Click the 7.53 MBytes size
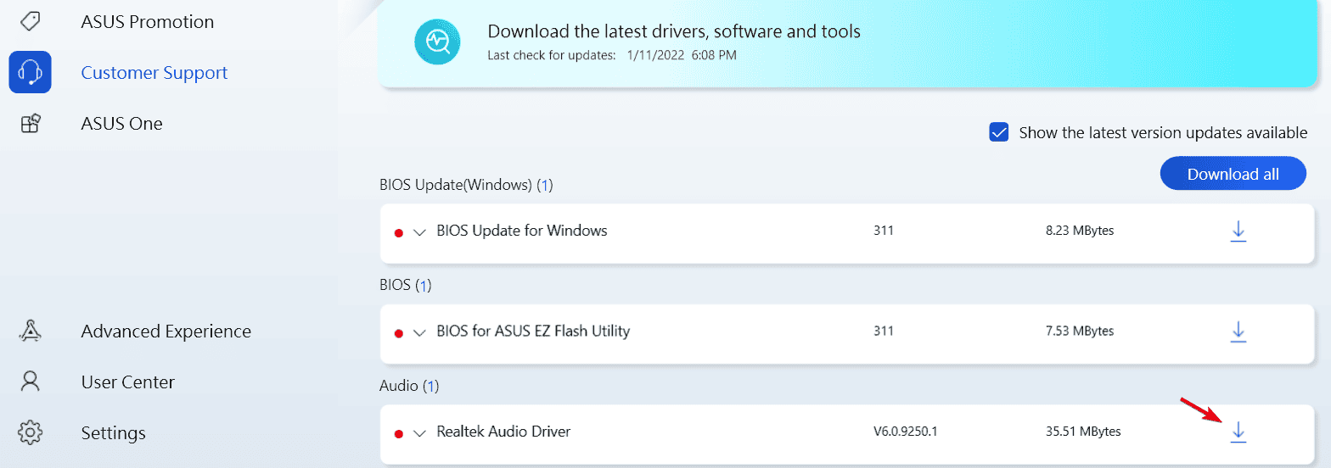1331x468 pixels. [x=1080, y=331]
